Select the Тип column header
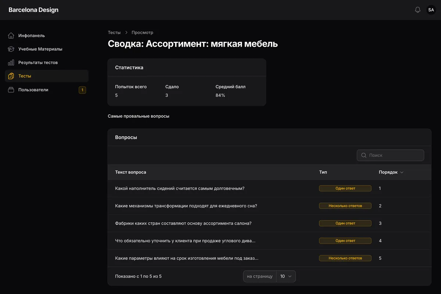The height and width of the screenshot is (294, 441). point(323,172)
